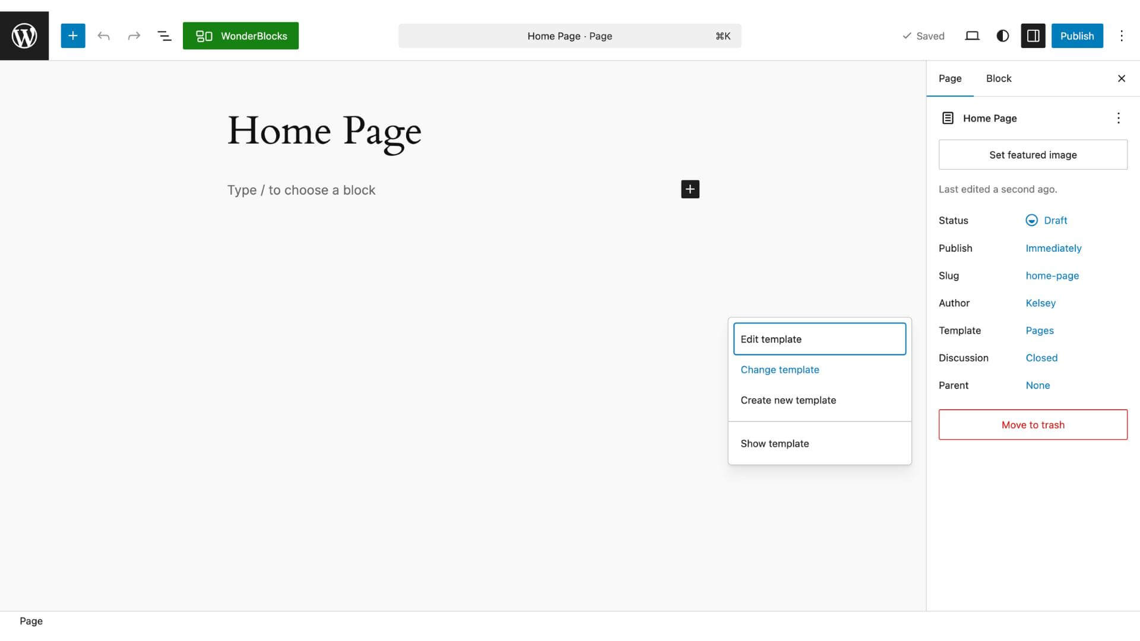1140x641 pixels.
Task: Click the redo arrow icon
Action: tap(134, 36)
